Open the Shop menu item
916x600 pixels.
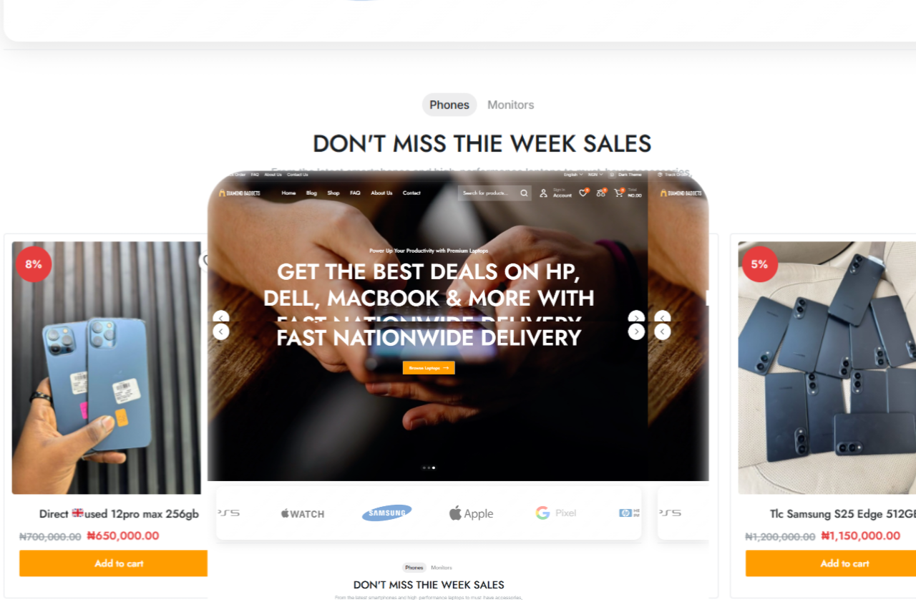[333, 193]
